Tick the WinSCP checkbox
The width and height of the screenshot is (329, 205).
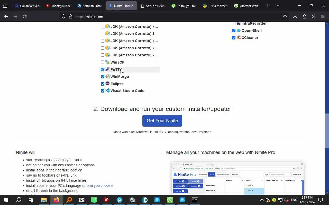[x=103, y=62]
